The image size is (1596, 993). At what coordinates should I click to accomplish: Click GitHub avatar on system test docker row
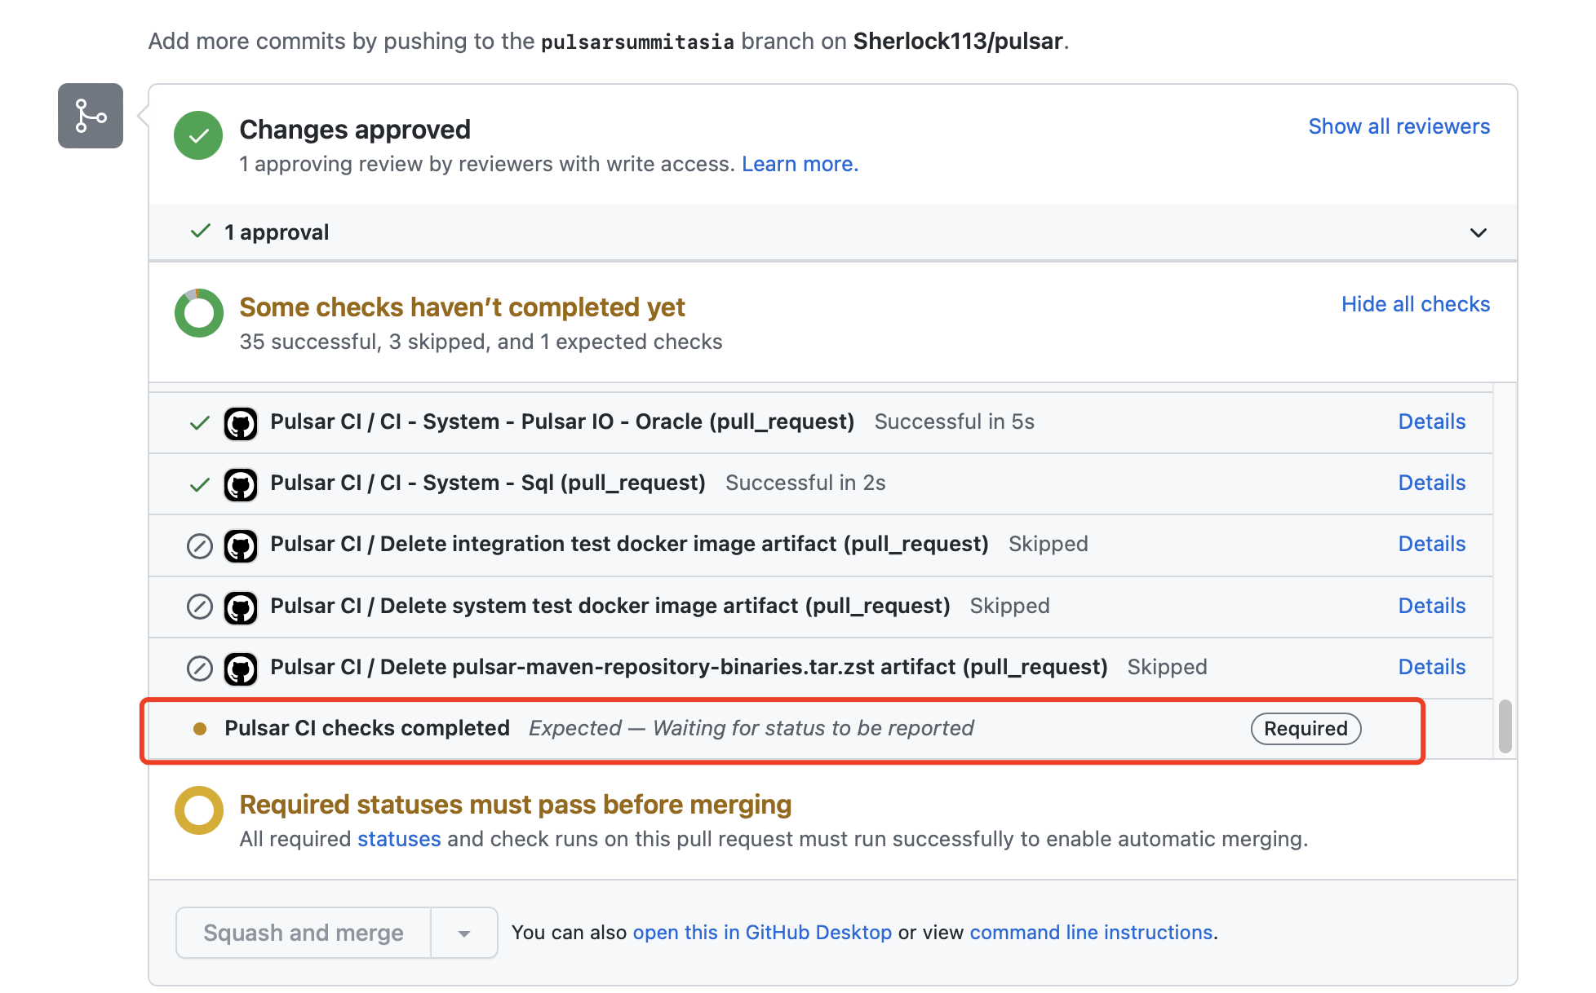pos(241,607)
